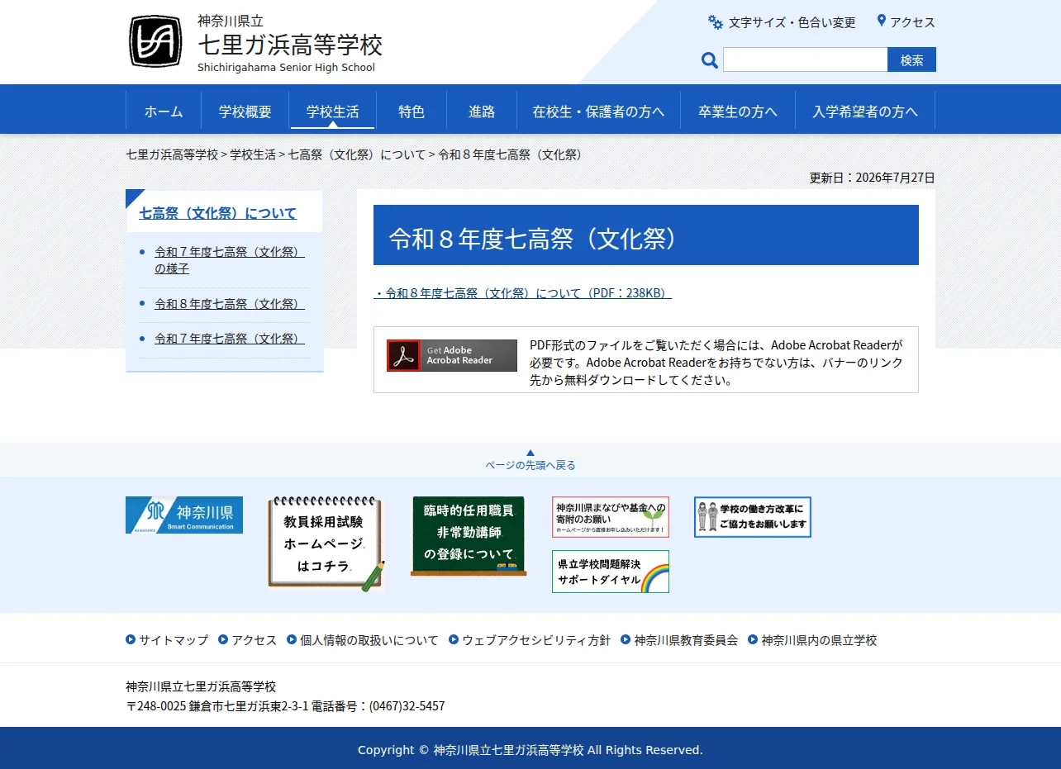Open the 県立学校問題解決サポートダイヤル rainbow banner
This screenshot has height=769, width=1061.
pyautogui.click(x=611, y=572)
